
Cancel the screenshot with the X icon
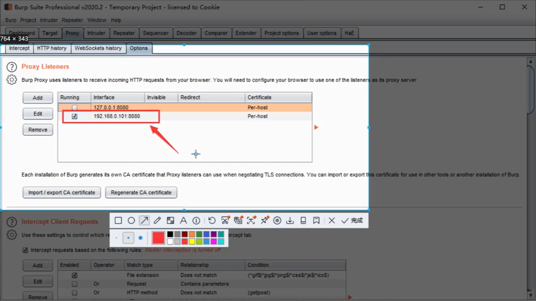pos(332,220)
